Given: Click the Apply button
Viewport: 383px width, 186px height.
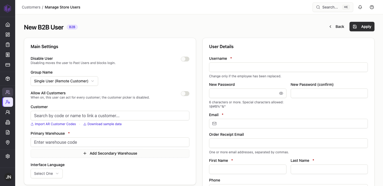Looking at the screenshot, I should [362, 27].
